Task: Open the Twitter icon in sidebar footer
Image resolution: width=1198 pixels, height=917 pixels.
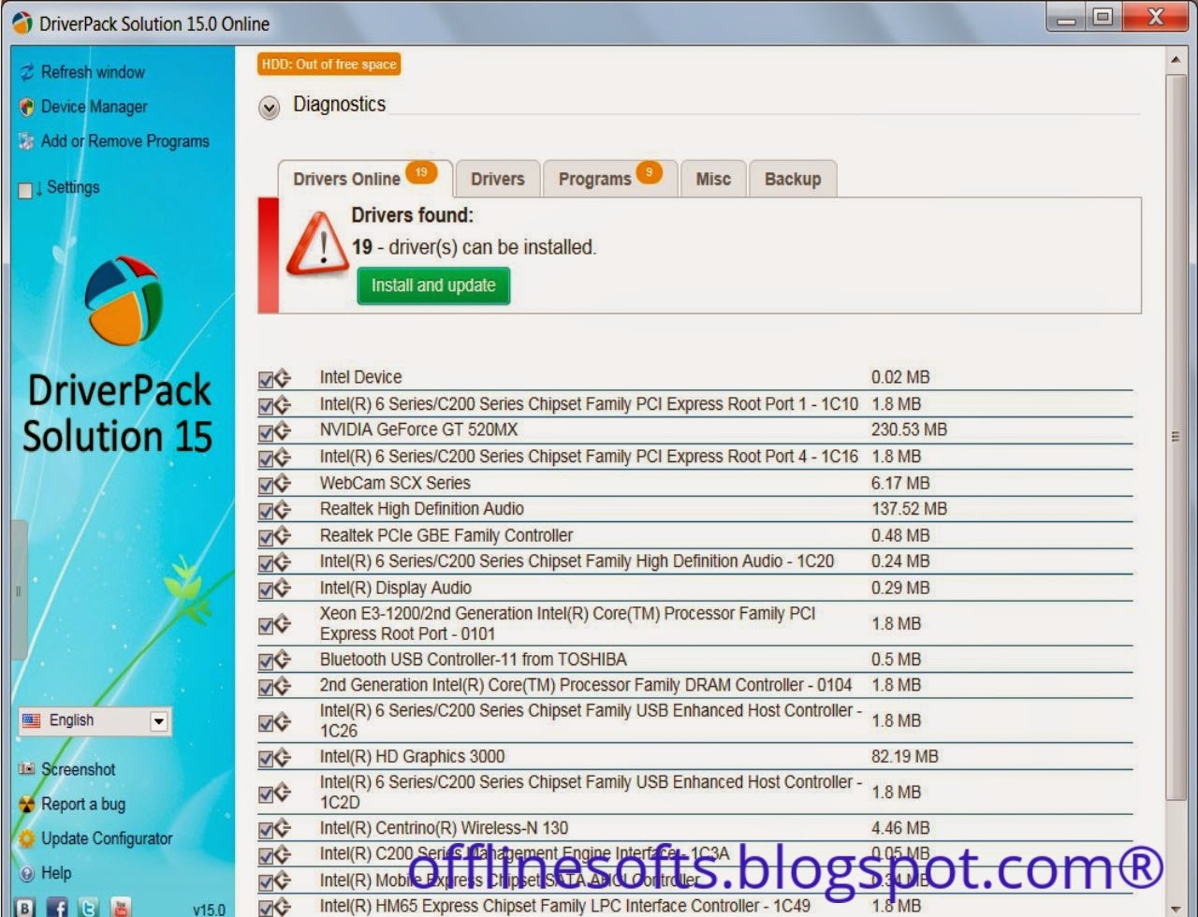Action: point(88,907)
